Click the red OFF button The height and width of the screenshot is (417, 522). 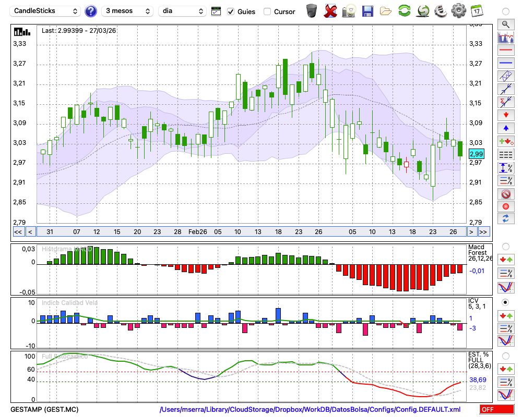pos(496,410)
